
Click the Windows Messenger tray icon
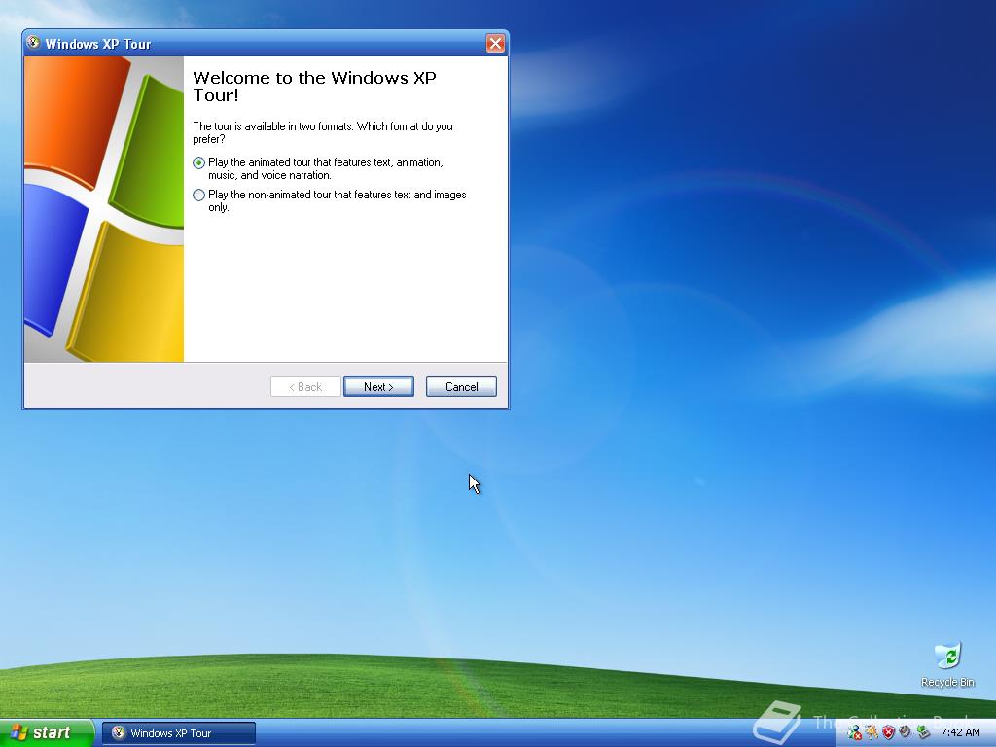(x=854, y=733)
